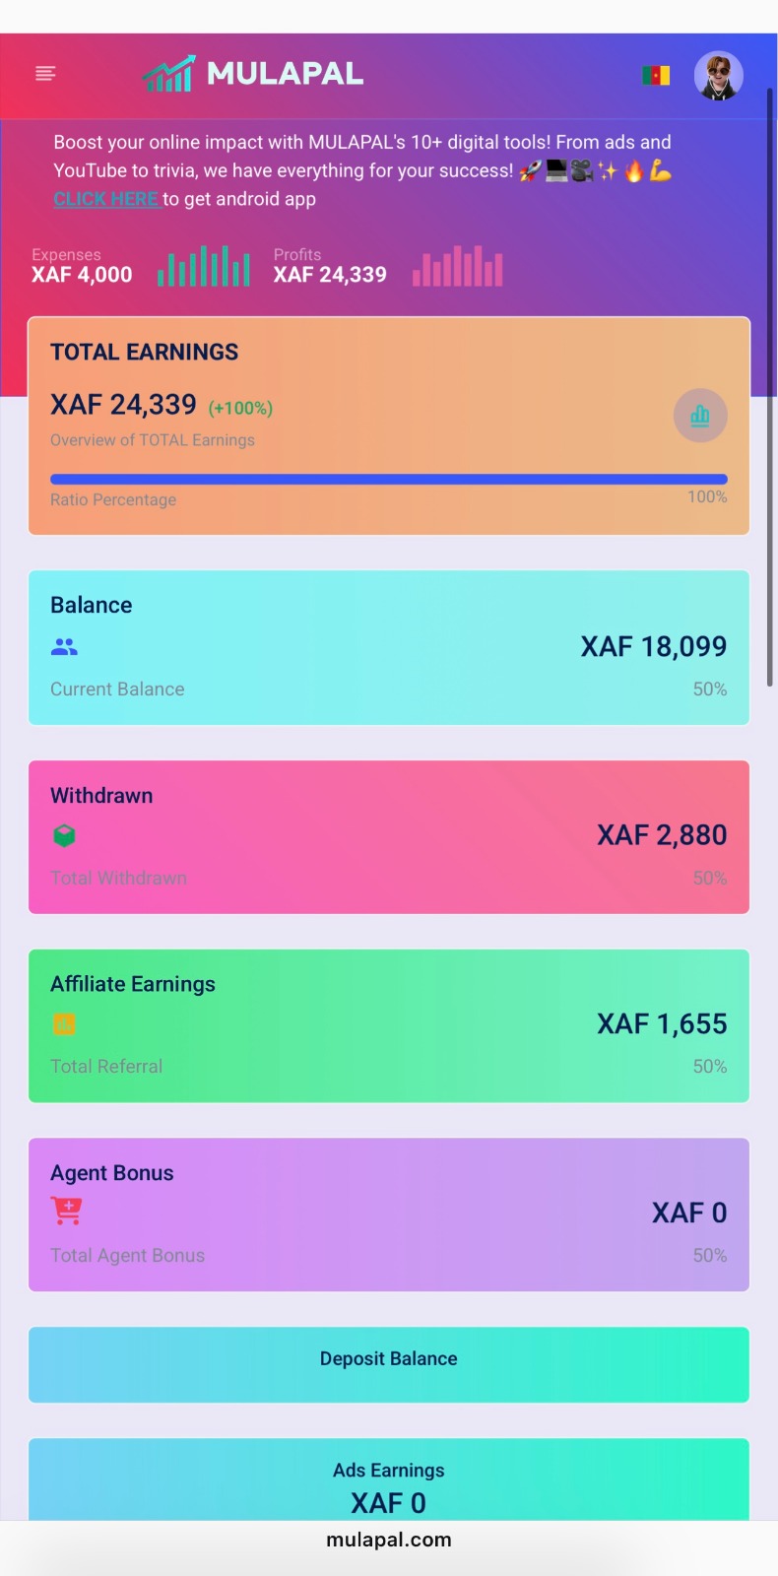Viewport: 778px width, 1576px height.
Task: Click the bar chart icon in Total Earnings
Action: tap(700, 416)
